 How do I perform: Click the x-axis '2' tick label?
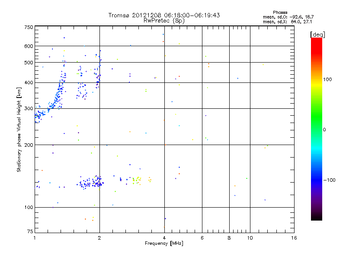pos(99,238)
